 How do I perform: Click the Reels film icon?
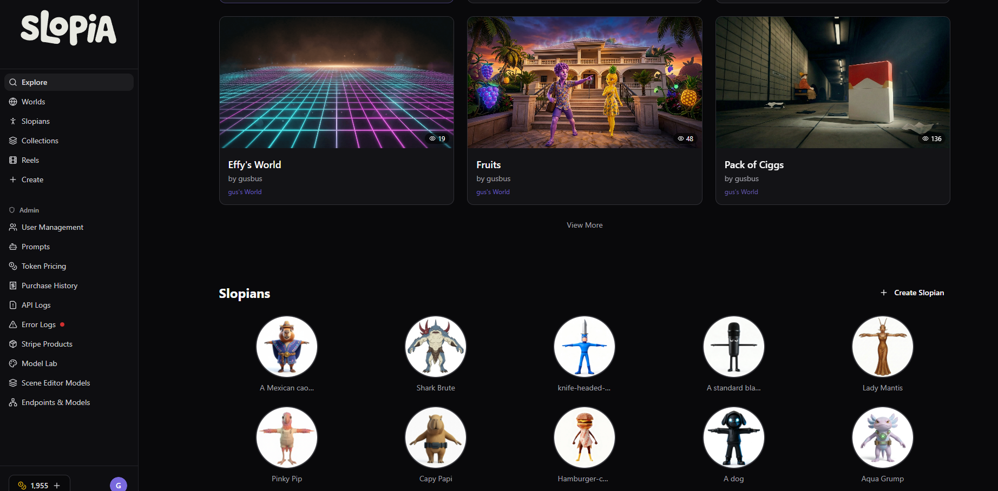pyautogui.click(x=13, y=160)
